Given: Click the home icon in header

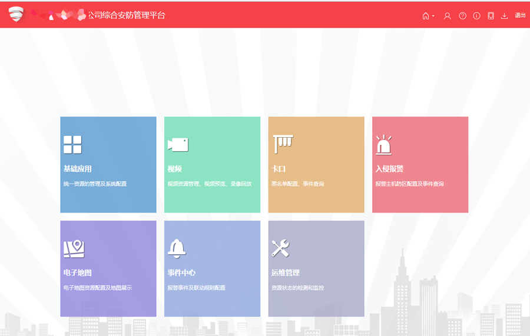Looking at the screenshot, I should click(x=426, y=16).
